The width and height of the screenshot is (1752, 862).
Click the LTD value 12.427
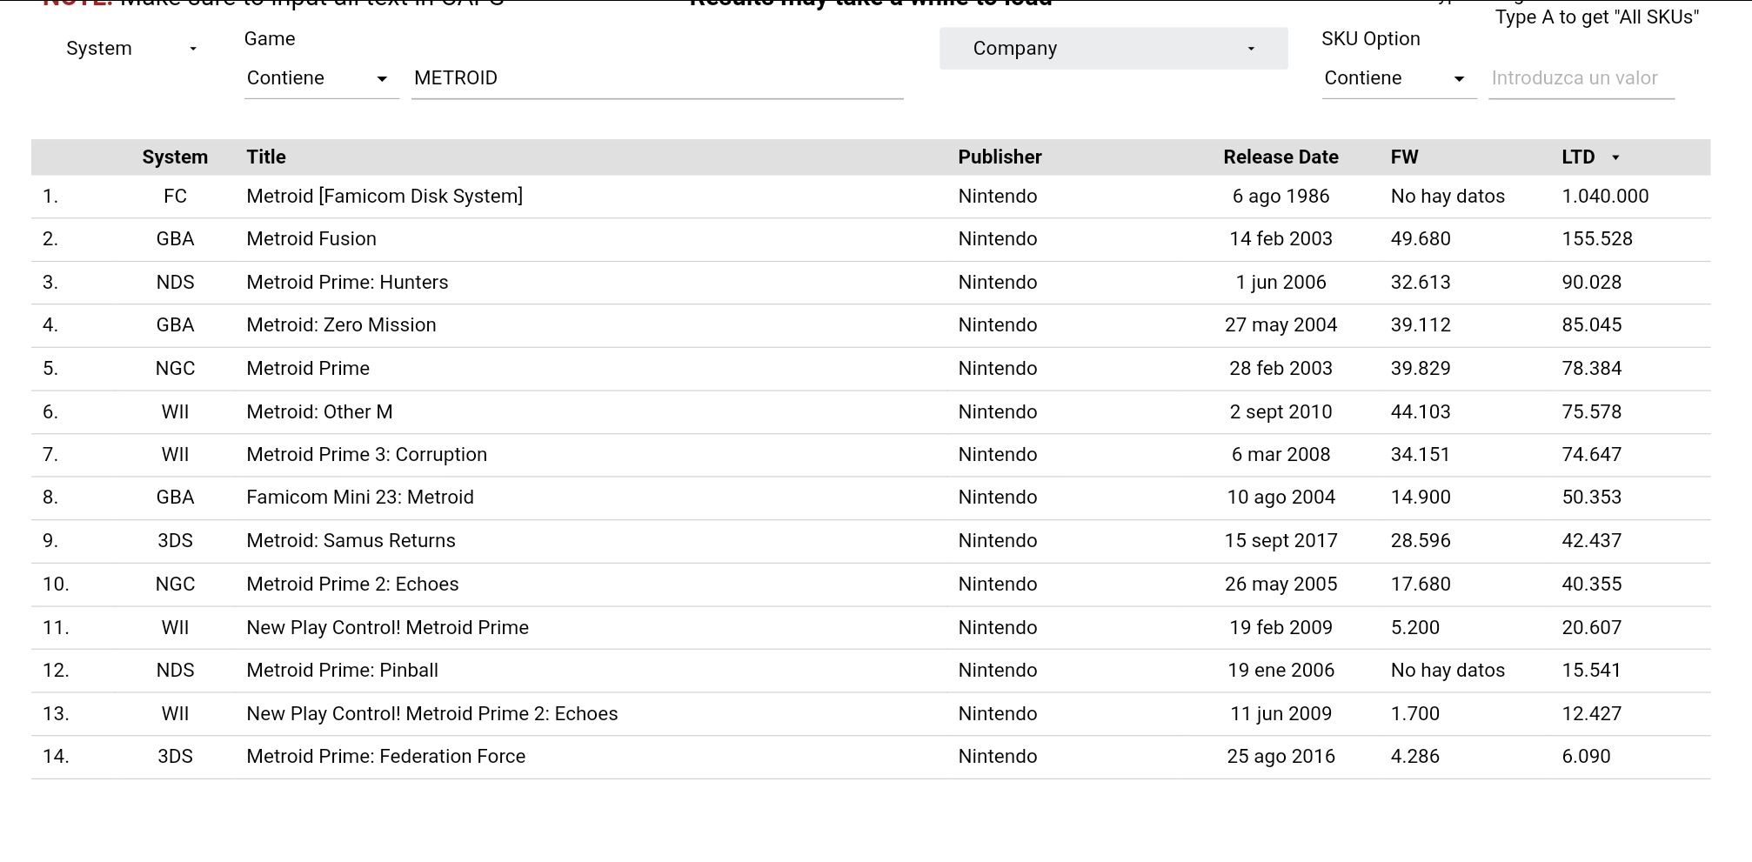(x=1592, y=714)
